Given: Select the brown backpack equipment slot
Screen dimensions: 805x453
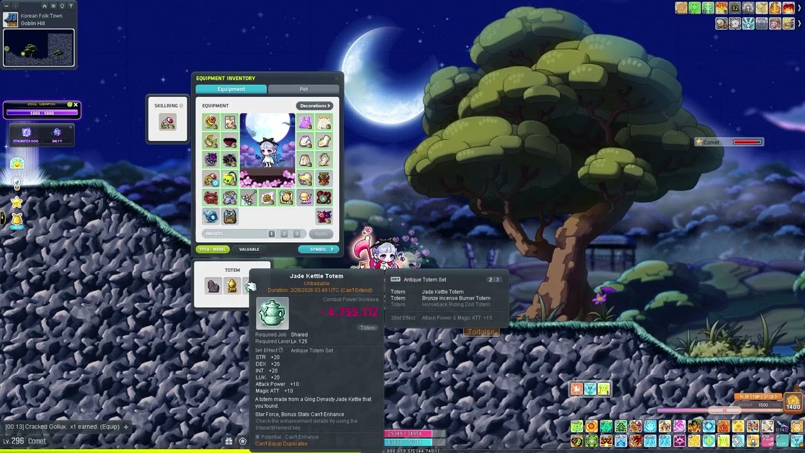Looking at the screenshot, I should point(230,216).
